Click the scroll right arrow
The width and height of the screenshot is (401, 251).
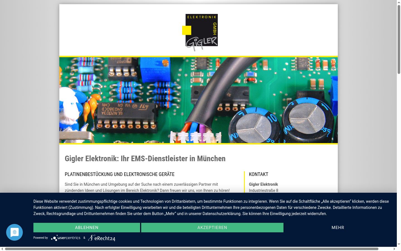click(394, 249)
